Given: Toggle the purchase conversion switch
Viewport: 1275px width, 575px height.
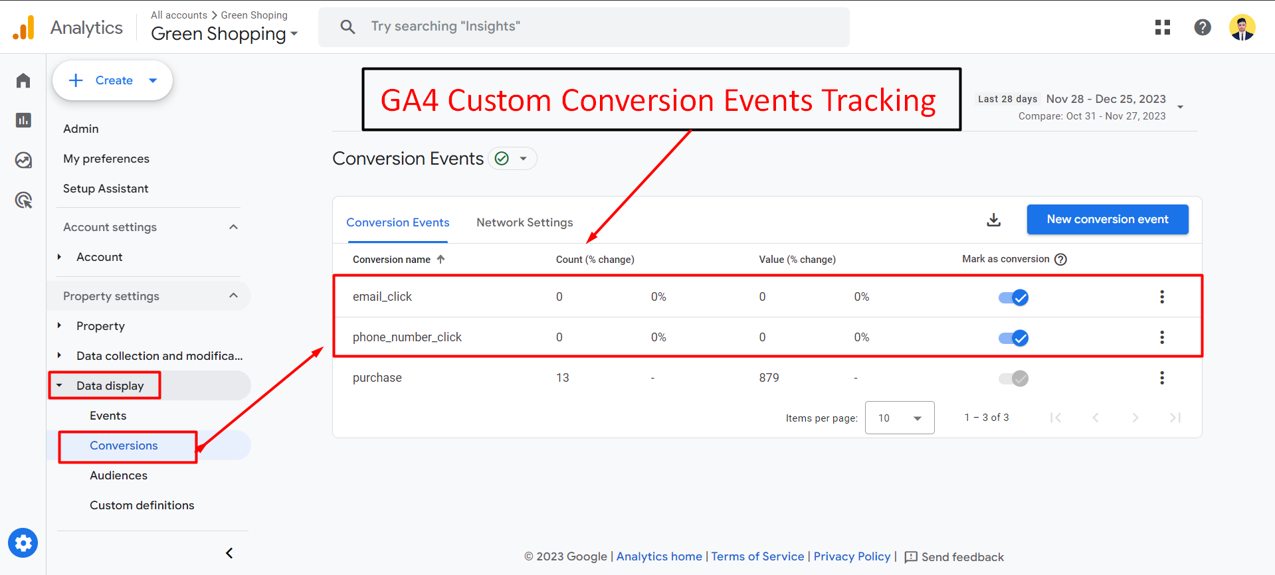Looking at the screenshot, I should click(1013, 378).
